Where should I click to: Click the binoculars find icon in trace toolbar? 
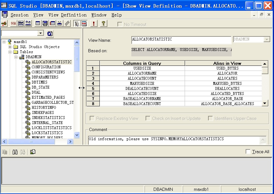[15, 152]
